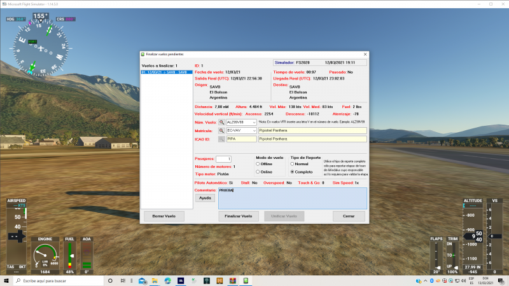Show hidden system tray icons

[x=426, y=281]
